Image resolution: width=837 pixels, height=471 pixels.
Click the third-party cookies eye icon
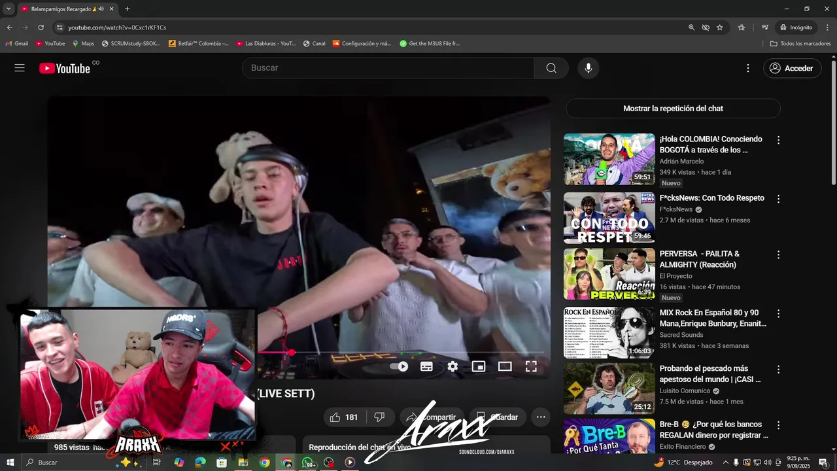point(706,27)
